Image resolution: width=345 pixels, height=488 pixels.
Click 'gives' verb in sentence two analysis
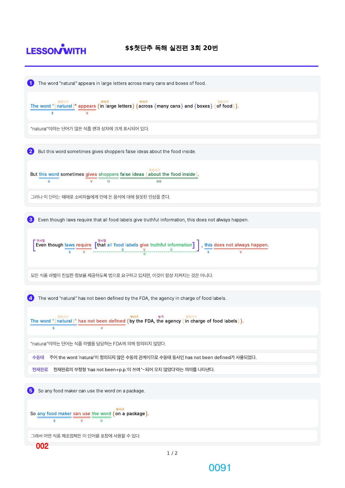click(91, 174)
